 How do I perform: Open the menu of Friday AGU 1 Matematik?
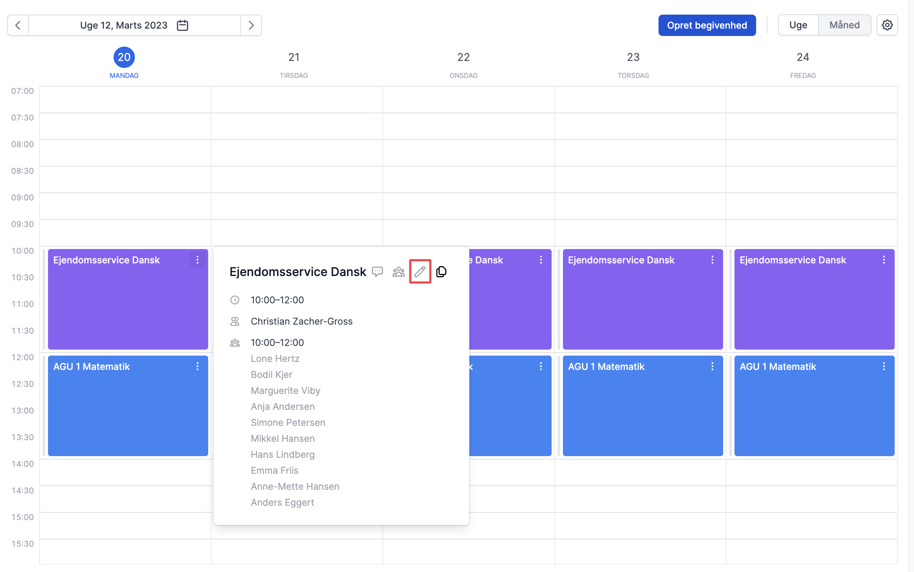pyautogui.click(x=884, y=366)
